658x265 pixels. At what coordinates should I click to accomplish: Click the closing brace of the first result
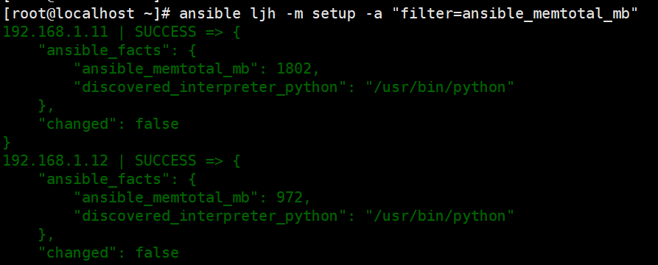pos(7,143)
